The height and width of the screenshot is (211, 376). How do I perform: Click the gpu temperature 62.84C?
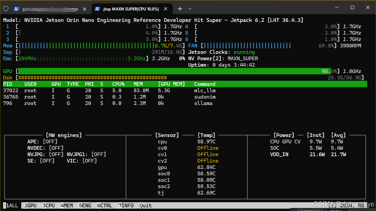click(x=206, y=167)
